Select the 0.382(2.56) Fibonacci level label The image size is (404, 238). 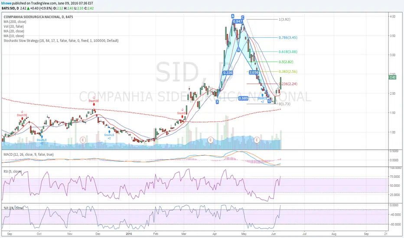[288, 71]
